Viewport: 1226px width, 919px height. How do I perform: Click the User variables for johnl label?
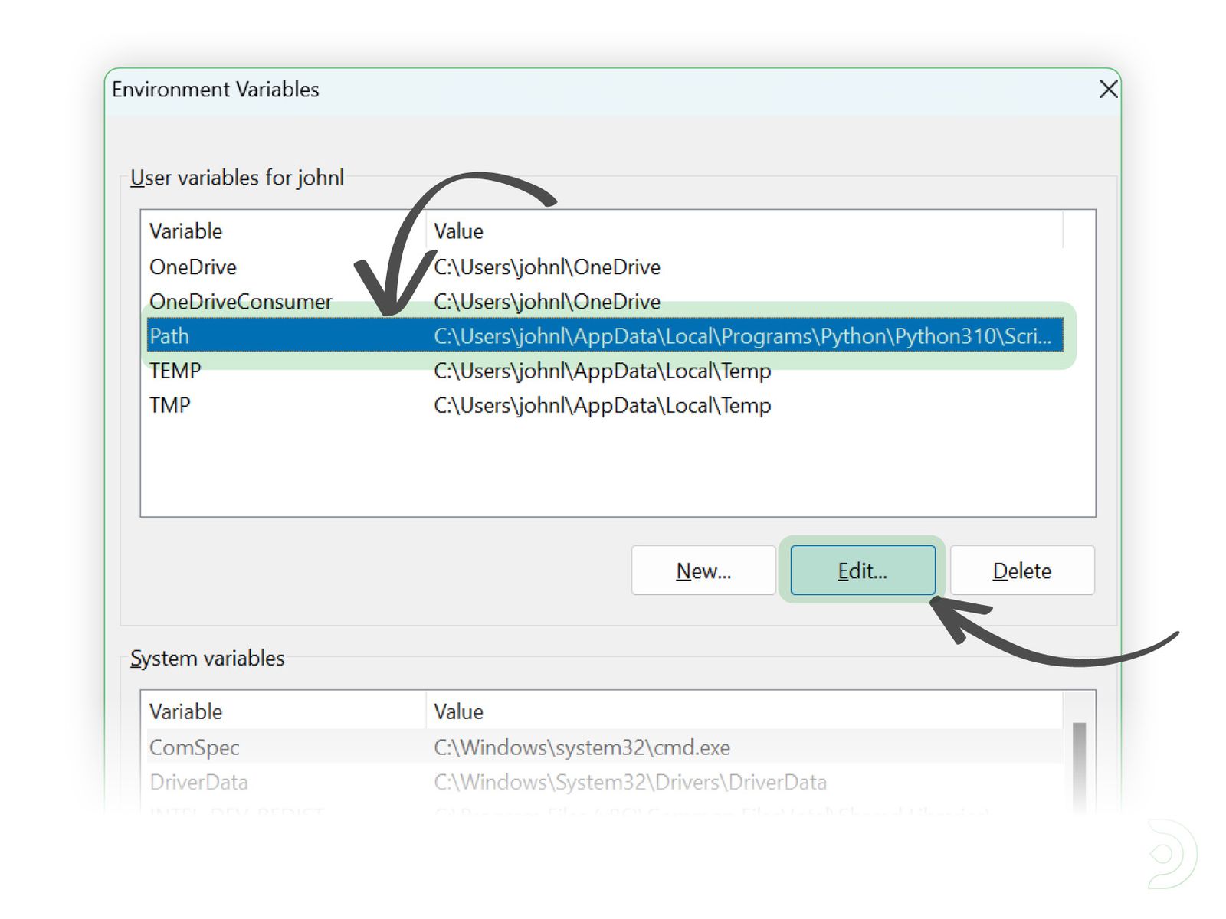pos(237,177)
